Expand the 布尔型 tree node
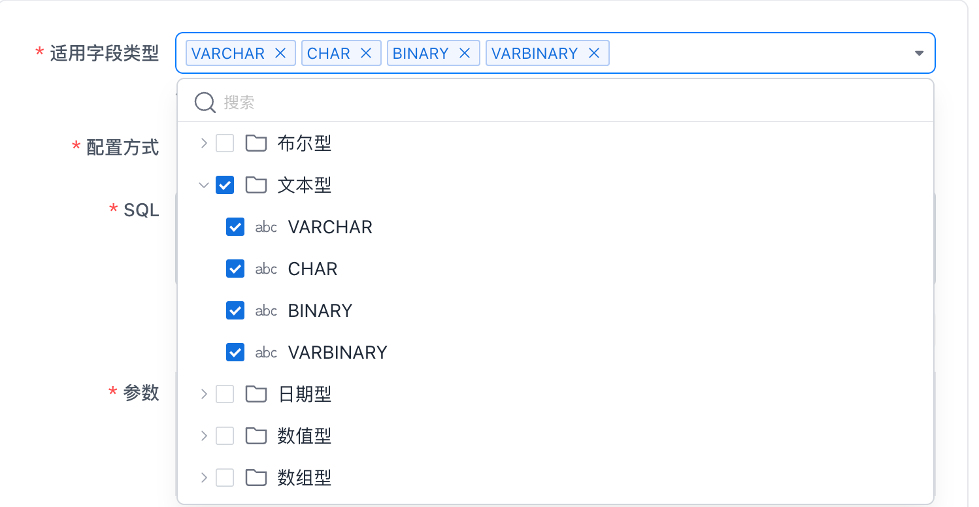979x507 pixels. coord(204,144)
